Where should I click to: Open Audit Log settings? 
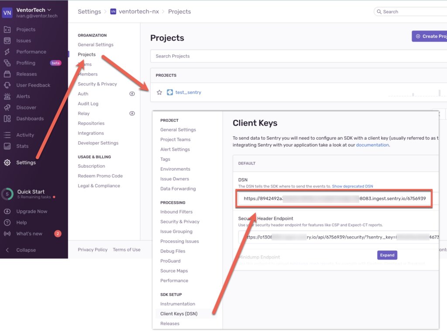(88, 104)
